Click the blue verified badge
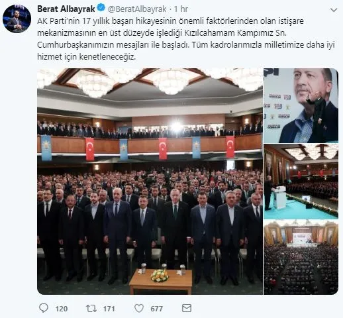The height and width of the screenshot is (318, 343). pyautogui.click(x=101, y=9)
